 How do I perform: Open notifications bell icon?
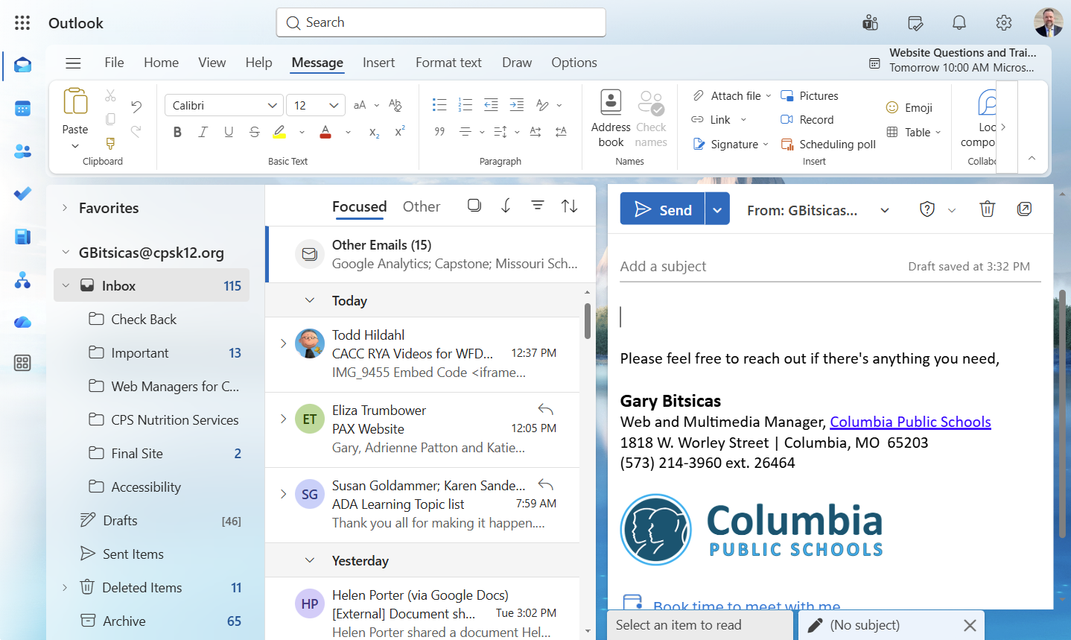click(959, 23)
